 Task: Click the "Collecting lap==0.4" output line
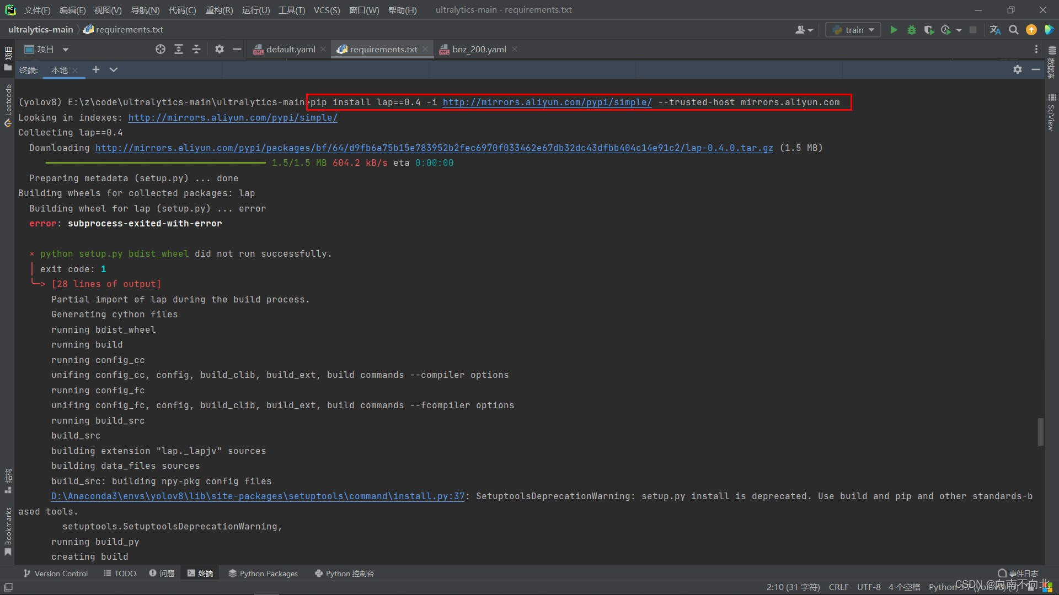(71, 132)
